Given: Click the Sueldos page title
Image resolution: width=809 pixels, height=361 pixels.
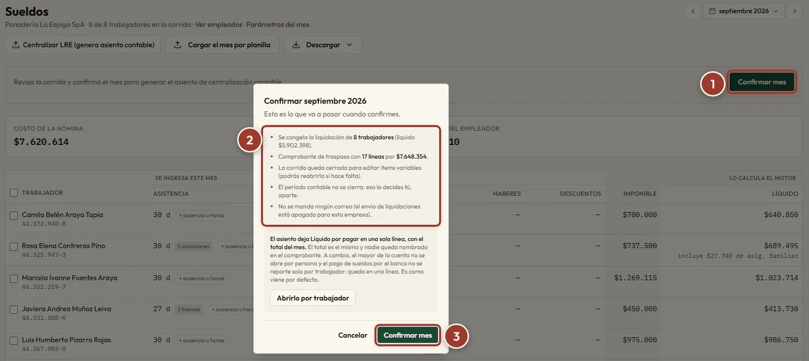Looking at the screenshot, I should click(27, 11).
